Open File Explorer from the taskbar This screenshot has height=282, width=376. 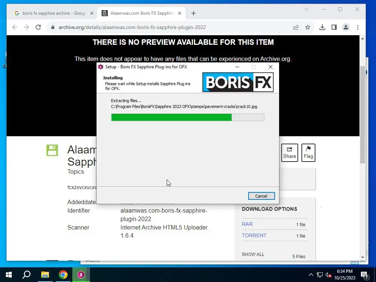[45, 275]
